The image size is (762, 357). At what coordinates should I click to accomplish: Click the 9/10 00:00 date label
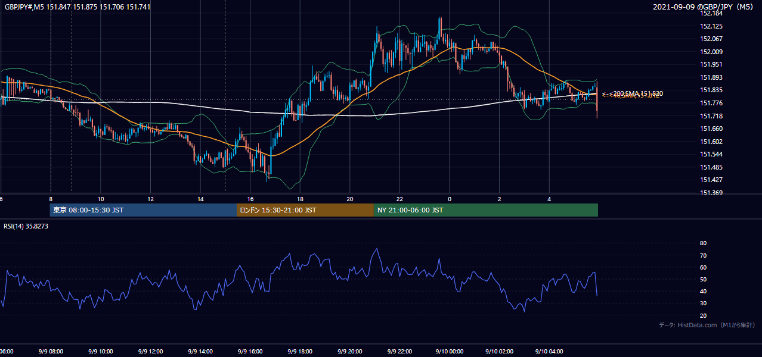(449, 352)
